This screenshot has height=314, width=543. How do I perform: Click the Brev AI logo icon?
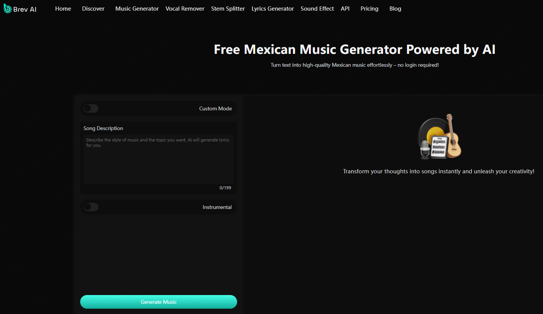pyautogui.click(x=7, y=8)
